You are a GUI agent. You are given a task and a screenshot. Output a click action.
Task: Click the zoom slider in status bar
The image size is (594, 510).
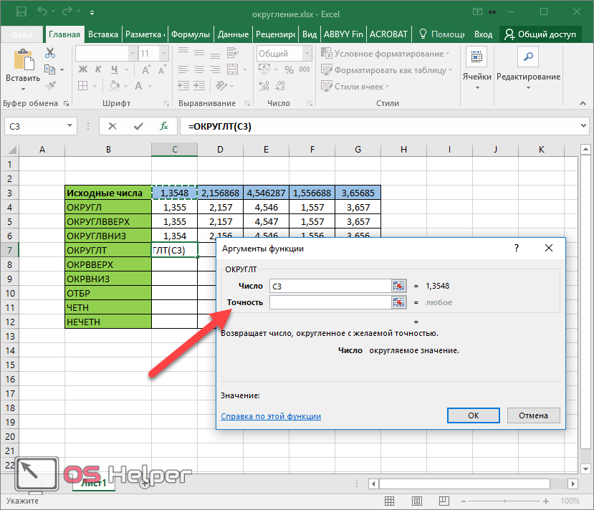point(504,501)
